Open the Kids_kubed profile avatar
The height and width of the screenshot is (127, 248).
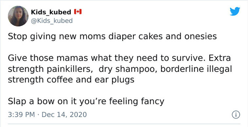coord(18,16)
